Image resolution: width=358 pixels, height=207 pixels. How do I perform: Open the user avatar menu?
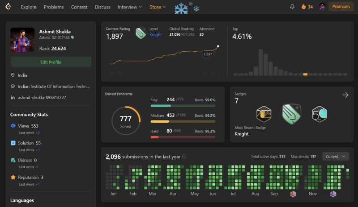(322, 7)
